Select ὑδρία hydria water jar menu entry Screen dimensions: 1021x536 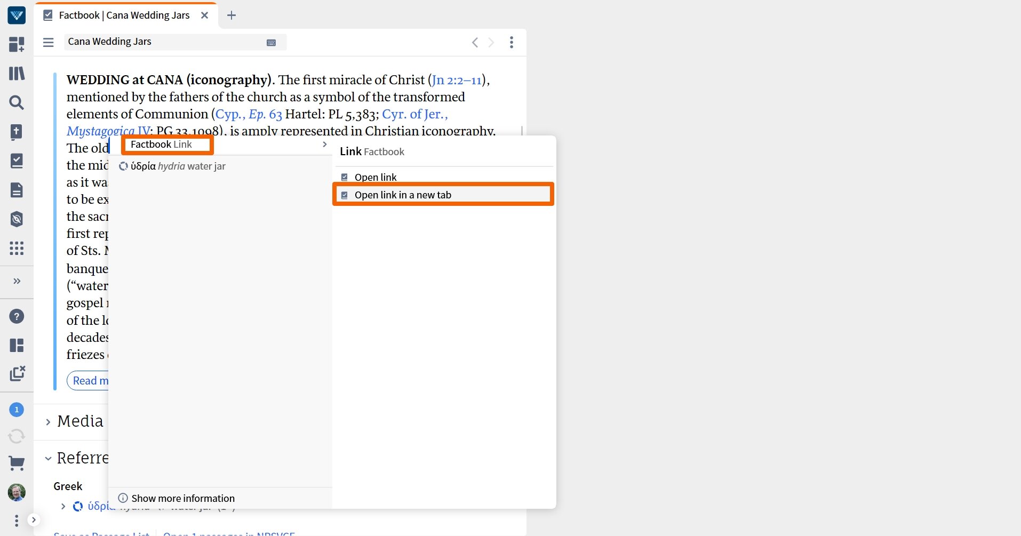pos(220,166)
